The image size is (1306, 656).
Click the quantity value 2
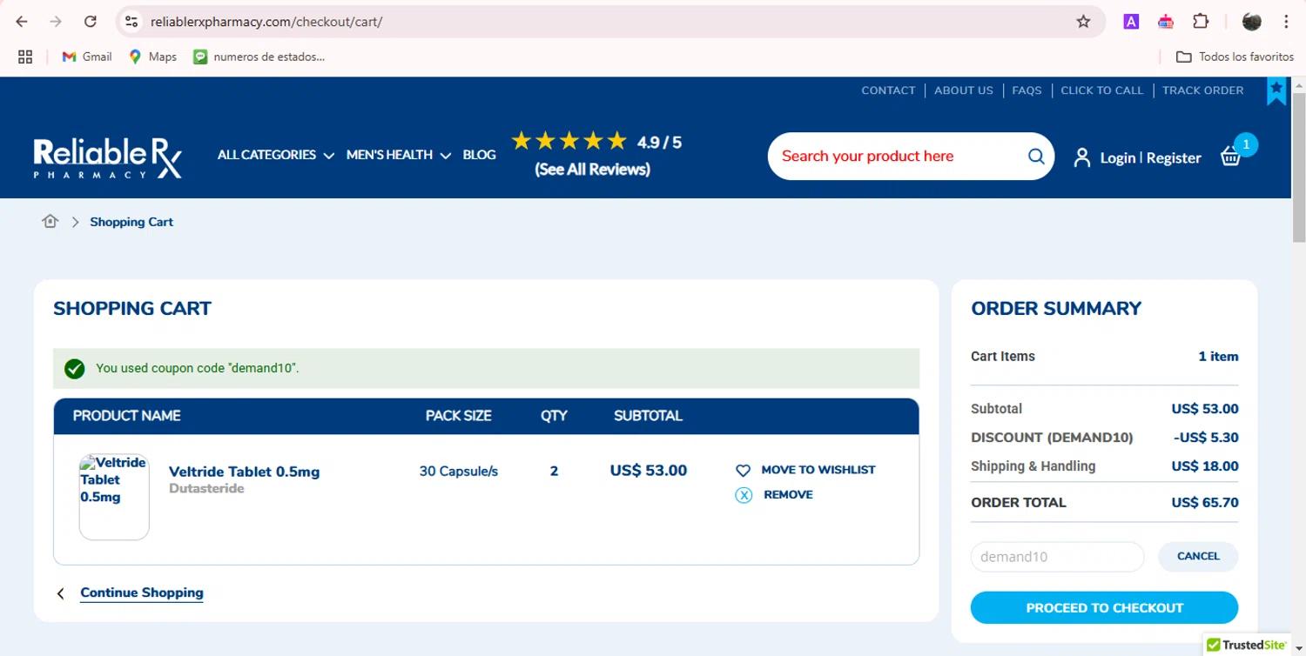[554, 472]
